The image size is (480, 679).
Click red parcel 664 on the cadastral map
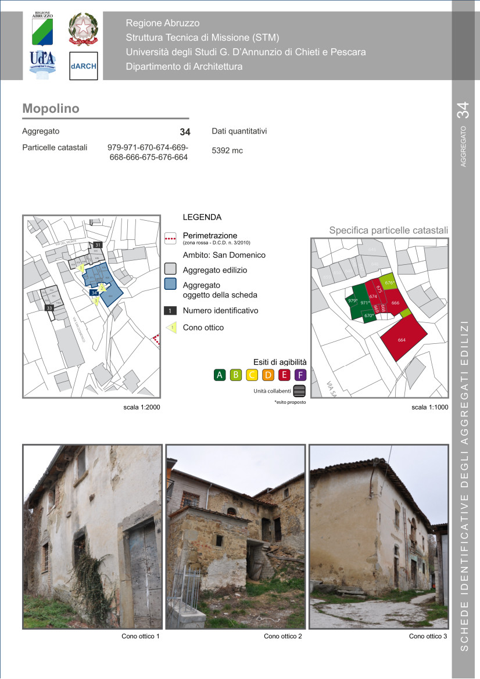404,338
